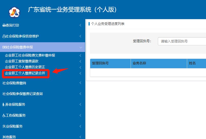Select 企业职工社会保险费欠费补缴申报 submenu item
Viewport: 206px width, 139px height.
[30, 55]
